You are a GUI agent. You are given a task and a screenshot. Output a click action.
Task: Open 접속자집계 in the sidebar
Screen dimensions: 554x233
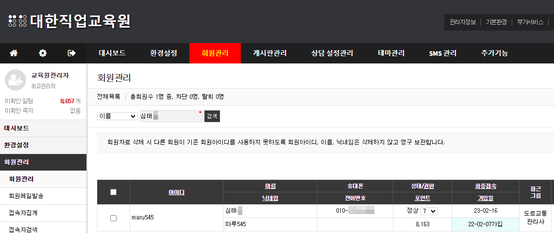click(23, 213)
